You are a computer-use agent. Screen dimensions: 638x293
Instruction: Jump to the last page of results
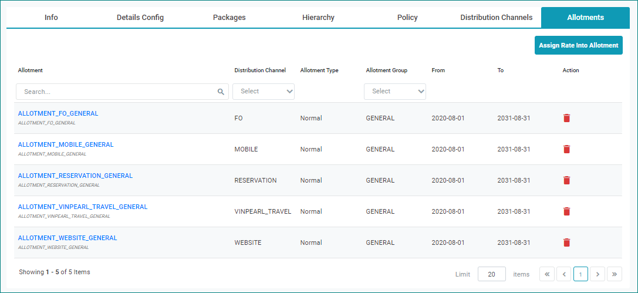click(615, 274)
